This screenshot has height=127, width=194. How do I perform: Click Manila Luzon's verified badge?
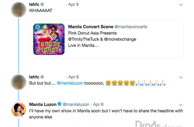tap(59, 104)
